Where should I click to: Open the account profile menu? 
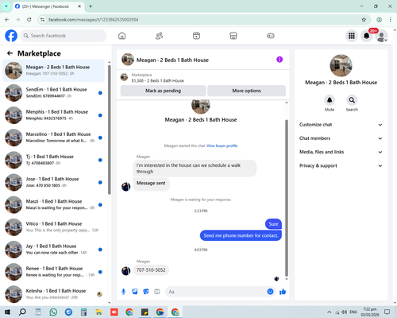pos(381,36)
